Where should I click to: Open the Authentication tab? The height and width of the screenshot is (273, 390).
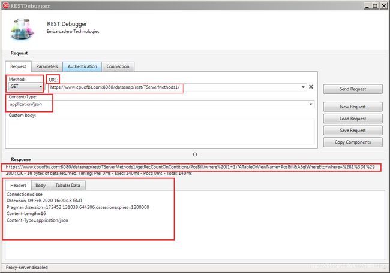[82, 66]
